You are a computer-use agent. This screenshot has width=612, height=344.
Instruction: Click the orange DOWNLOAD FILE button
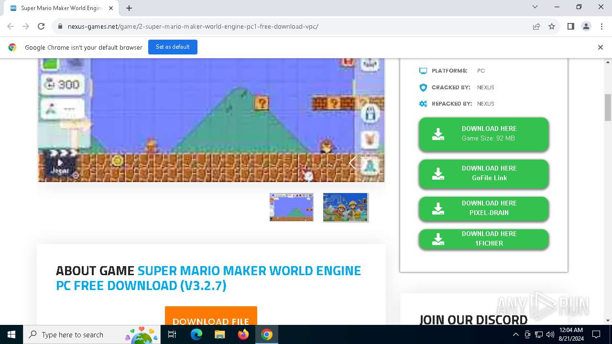211,316
